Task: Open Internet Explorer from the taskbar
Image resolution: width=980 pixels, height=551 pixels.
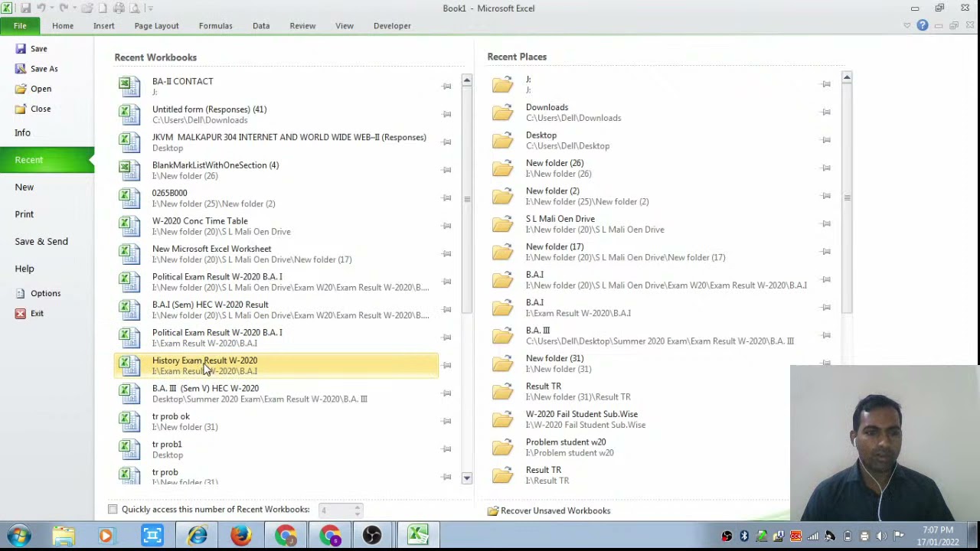Action: [197, 536]
